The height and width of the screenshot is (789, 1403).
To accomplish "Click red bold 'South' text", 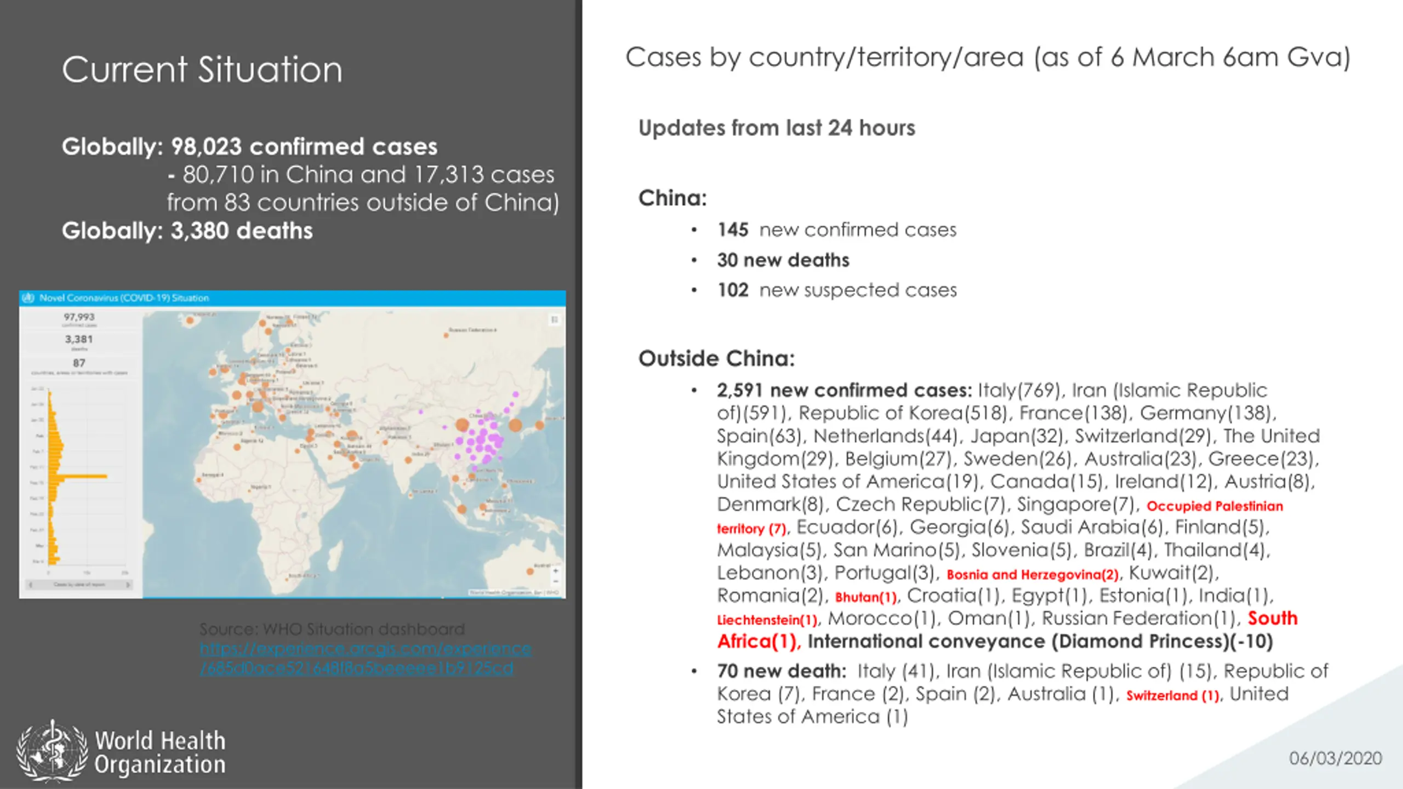I will coord(1273,618).
